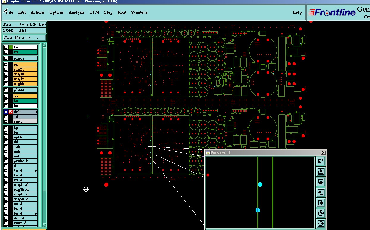This screenshot has width=370, height=230.
Task: Click upper cyan drill point in Popview
Action: tap(260, 184)
